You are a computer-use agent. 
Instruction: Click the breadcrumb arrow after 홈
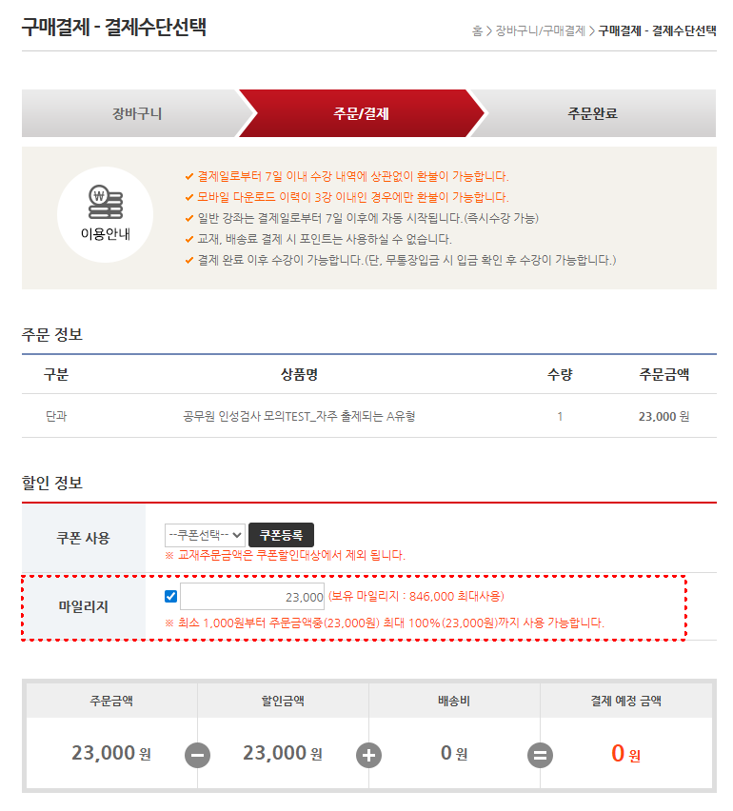coord(489,31)
